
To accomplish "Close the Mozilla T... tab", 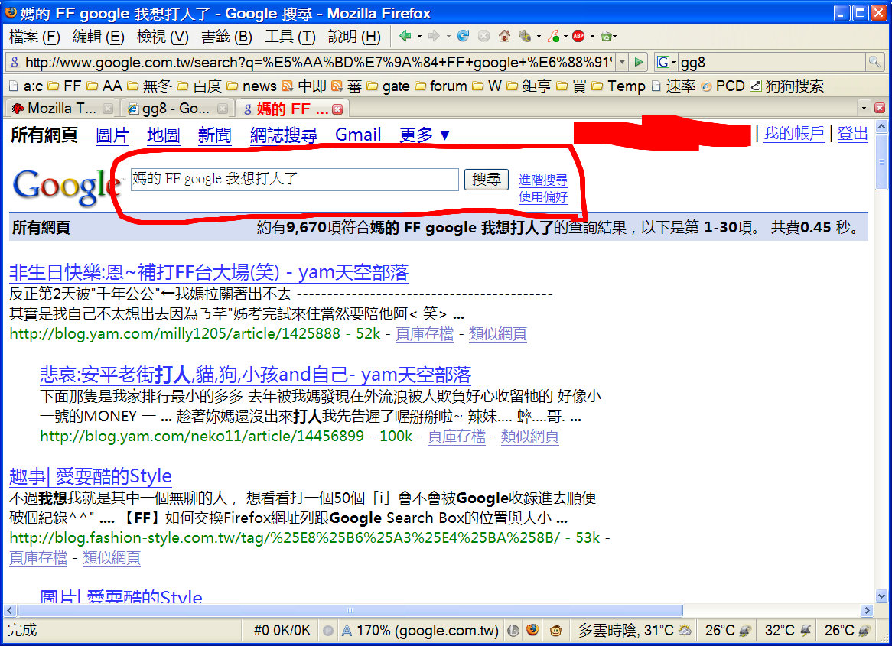I will 108,108.
